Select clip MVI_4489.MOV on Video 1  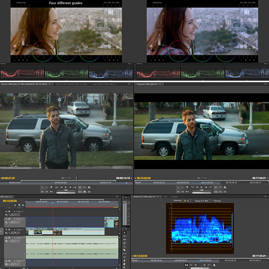pos(43,231)
